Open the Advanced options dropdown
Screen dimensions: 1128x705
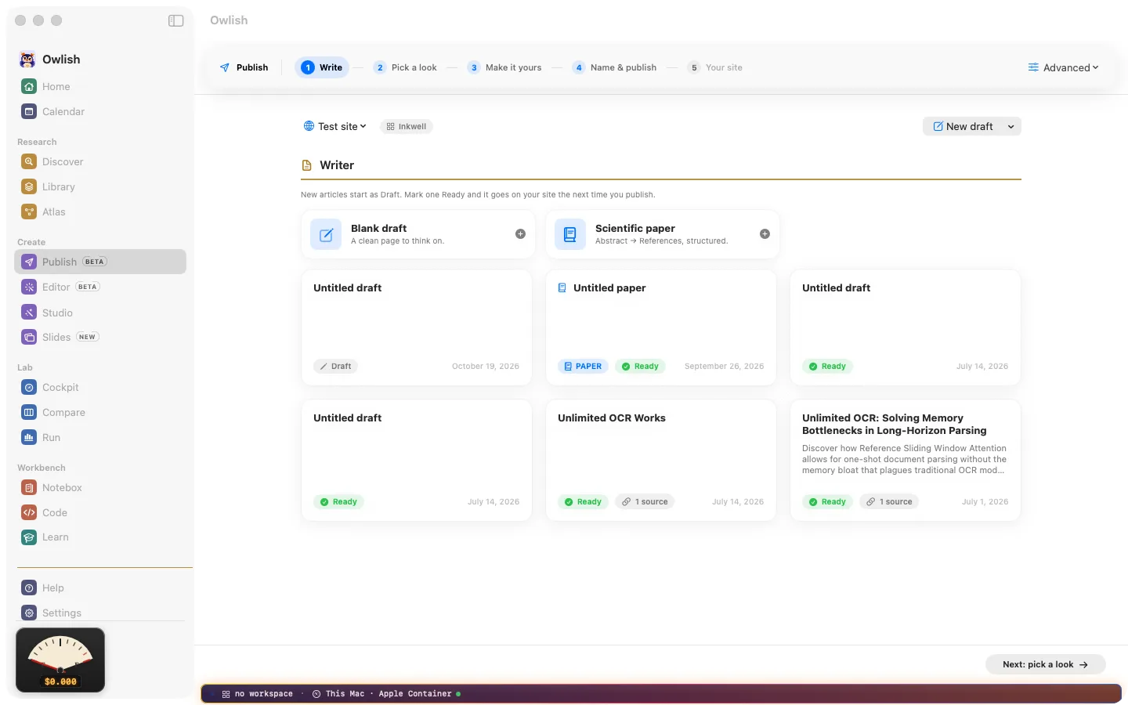pos(1063,67)
